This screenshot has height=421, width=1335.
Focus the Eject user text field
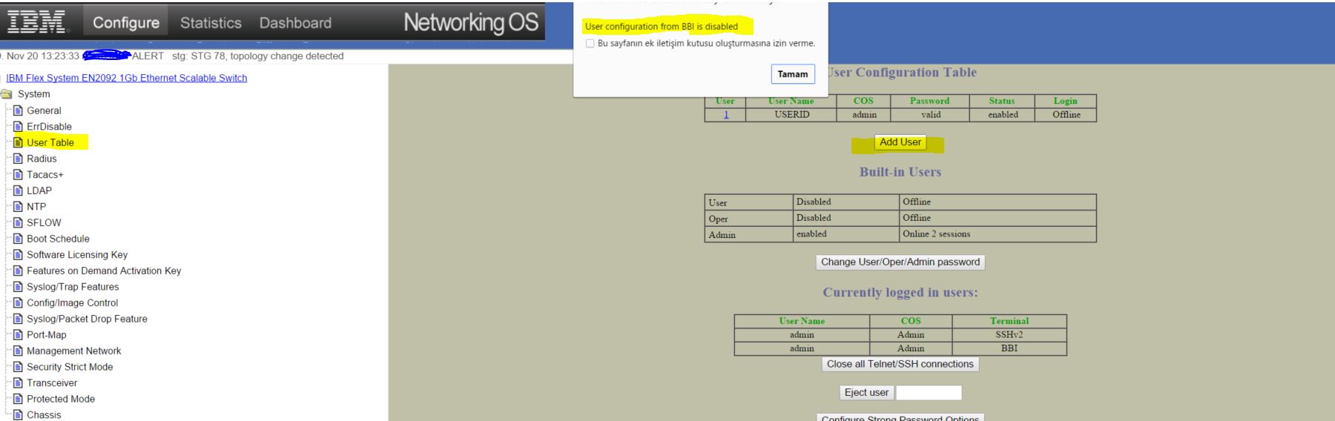pos(929,393)
